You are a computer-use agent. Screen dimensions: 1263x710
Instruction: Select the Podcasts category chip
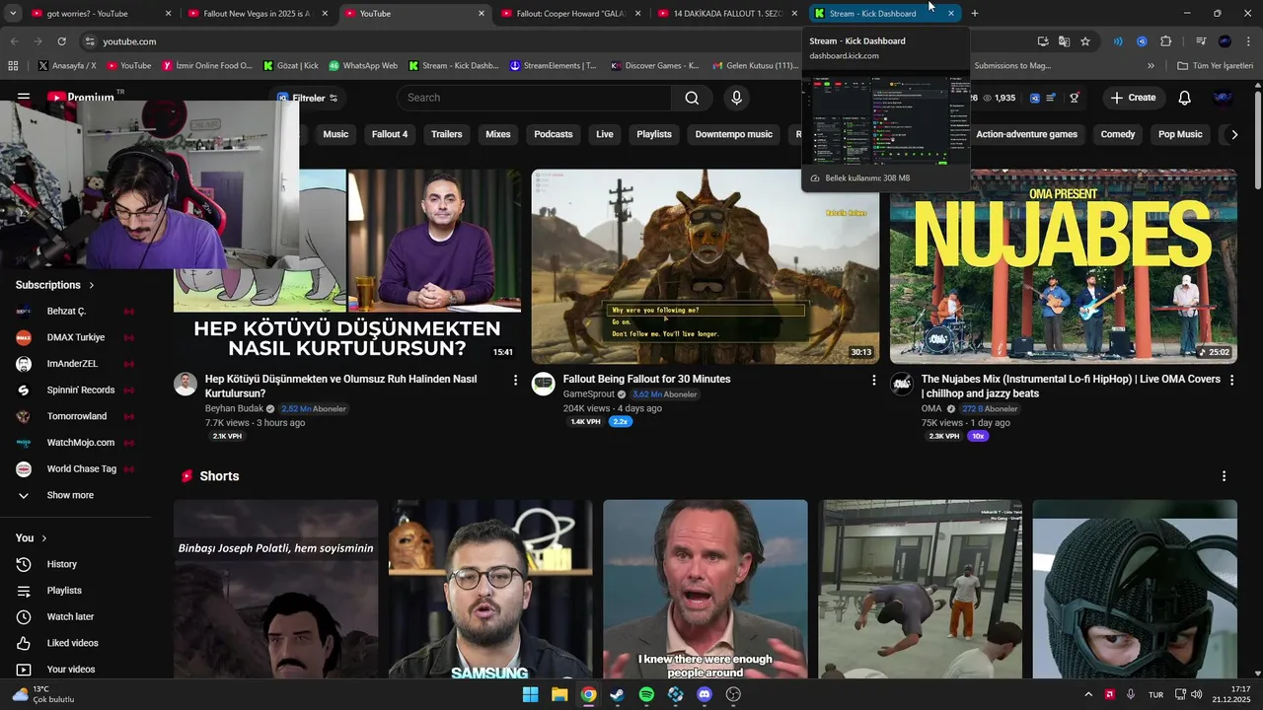[554, 134]
